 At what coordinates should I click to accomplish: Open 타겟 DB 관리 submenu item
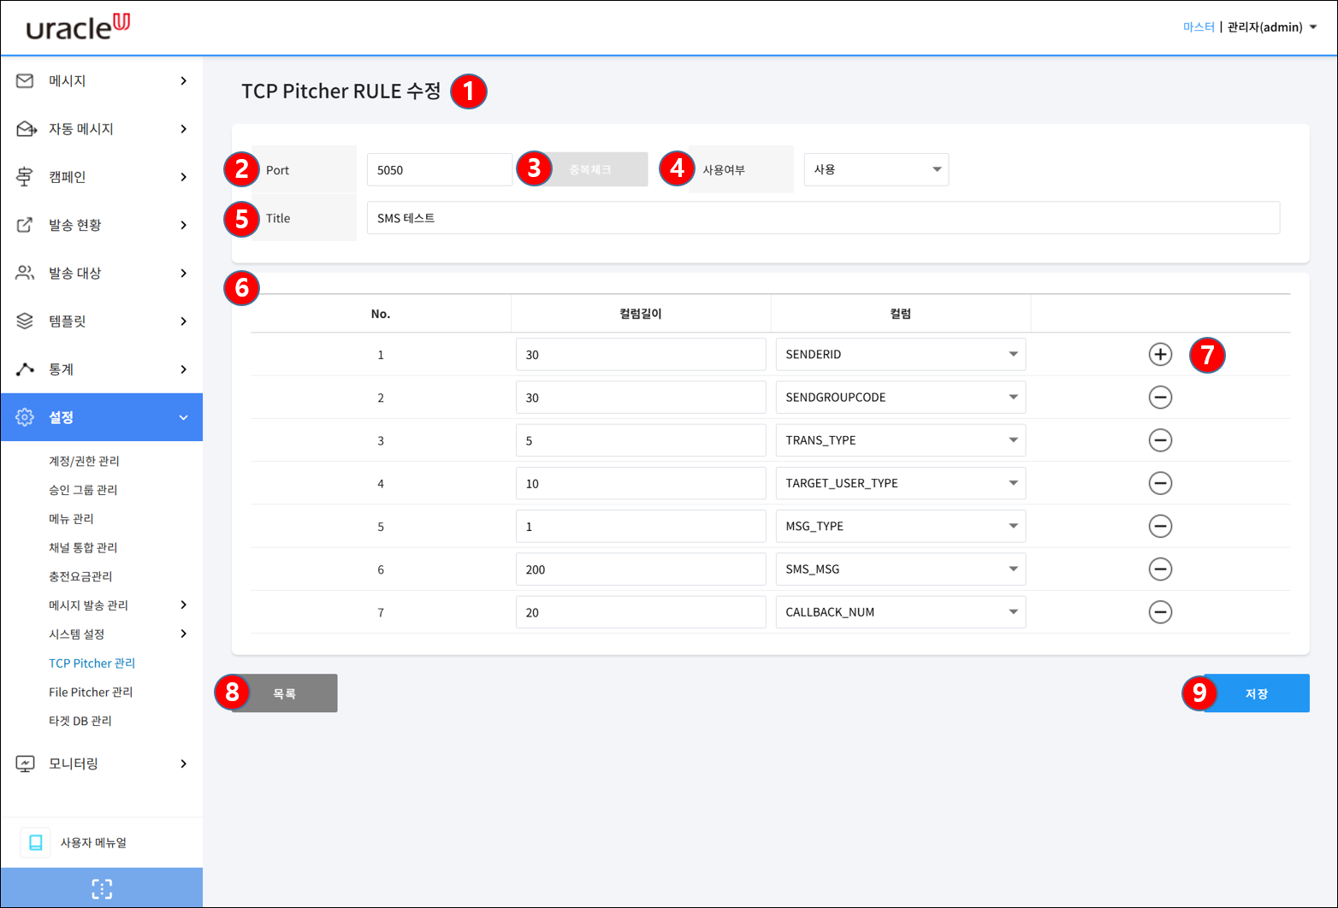click(80, 721)
